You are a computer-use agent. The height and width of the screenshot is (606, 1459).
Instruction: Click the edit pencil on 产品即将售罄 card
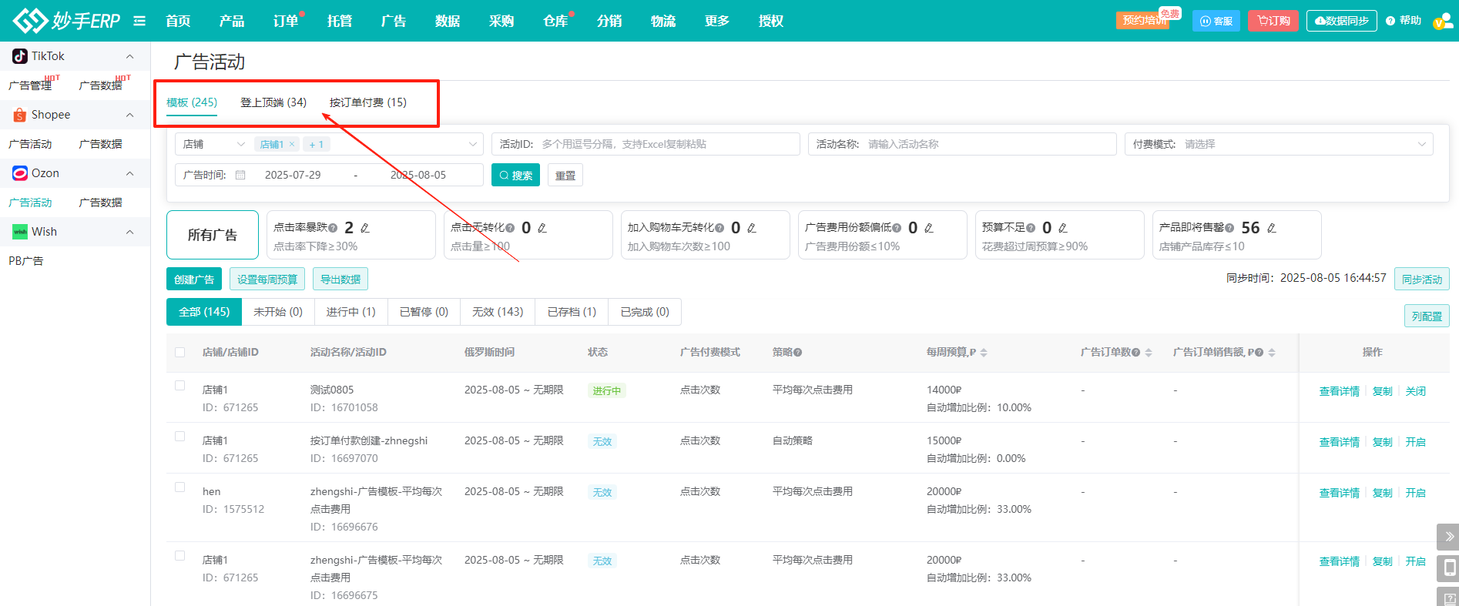(1272, 228)
